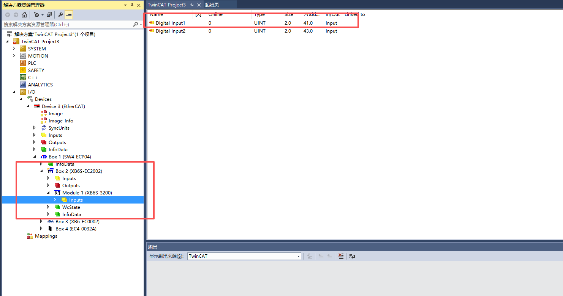Screen dimensions: 563x296
Task: Select the PLC node icon
Action: (23, 63)
